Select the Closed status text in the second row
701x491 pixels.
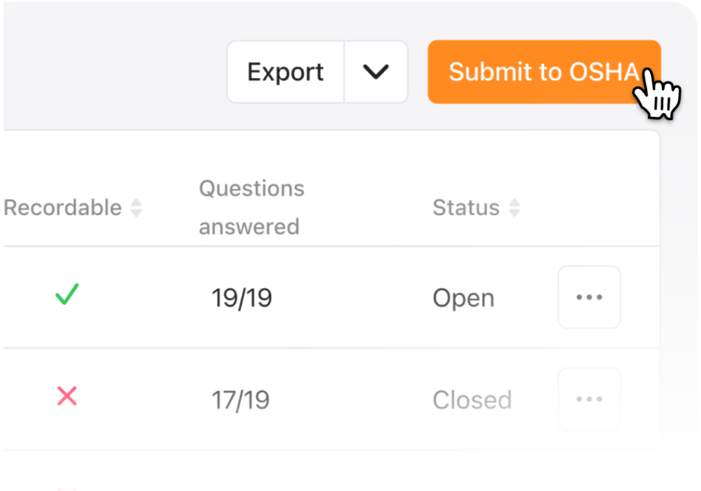pos(472,399)
